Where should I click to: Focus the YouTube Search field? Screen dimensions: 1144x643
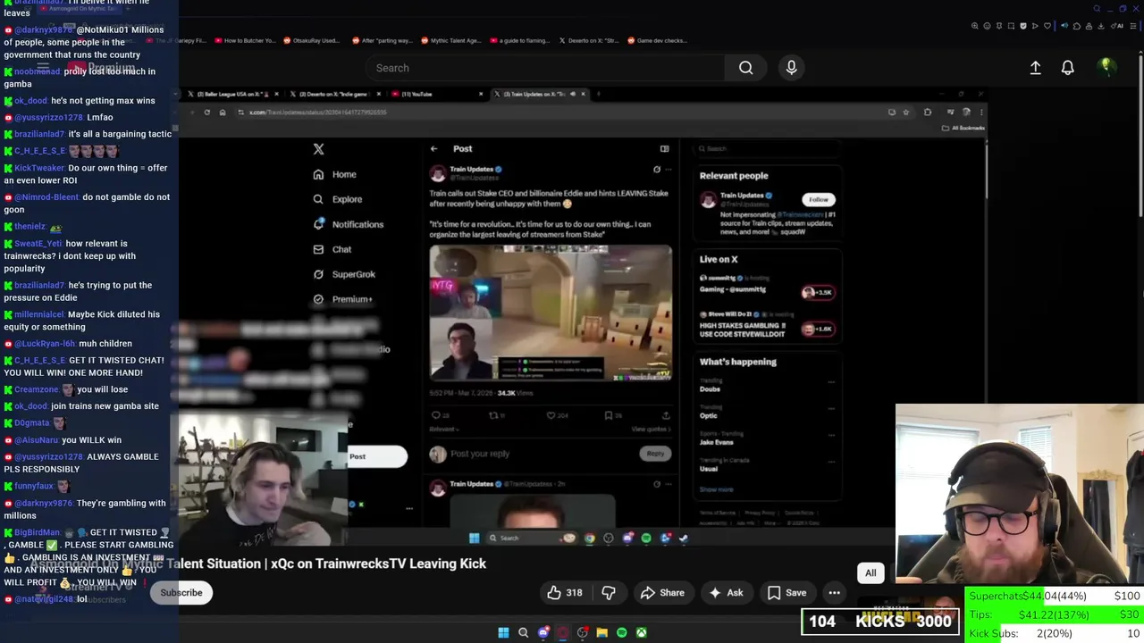click(x=545, y=68)
